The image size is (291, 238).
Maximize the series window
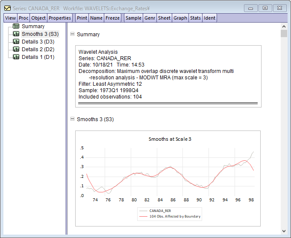tap(265, 8)
